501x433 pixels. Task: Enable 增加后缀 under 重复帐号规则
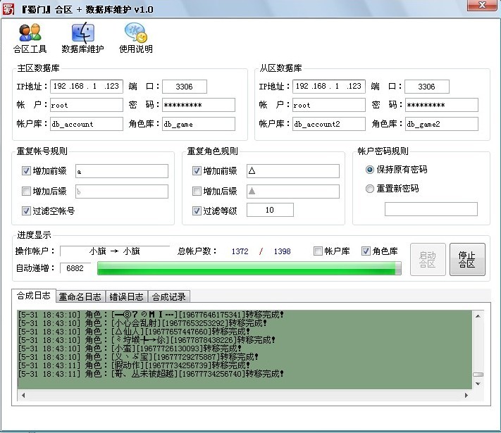[x=27, y=191]
